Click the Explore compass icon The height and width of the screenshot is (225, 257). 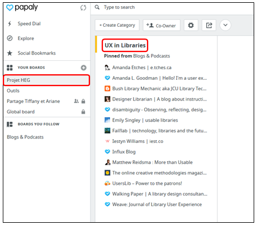[9, 38]
